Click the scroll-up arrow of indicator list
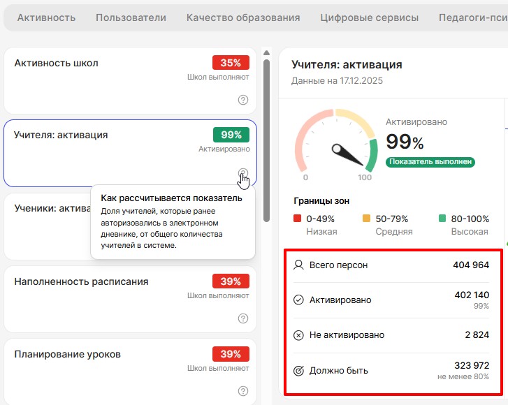The height and width of the screenshot is (405, 508). [x=266, y=52]
